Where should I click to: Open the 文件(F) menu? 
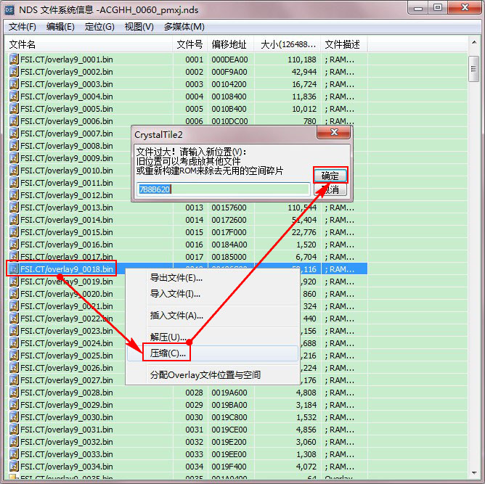[23, 27]
